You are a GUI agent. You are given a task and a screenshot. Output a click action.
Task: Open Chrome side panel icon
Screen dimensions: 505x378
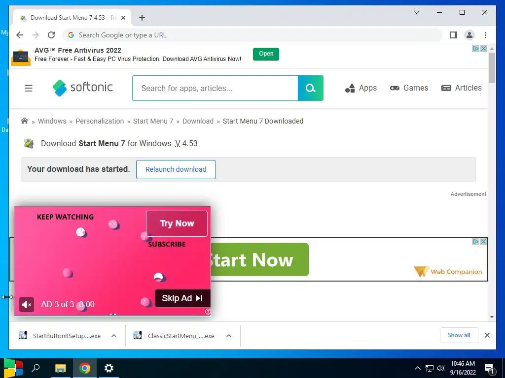pyautogui.click(x=454, y=35)
